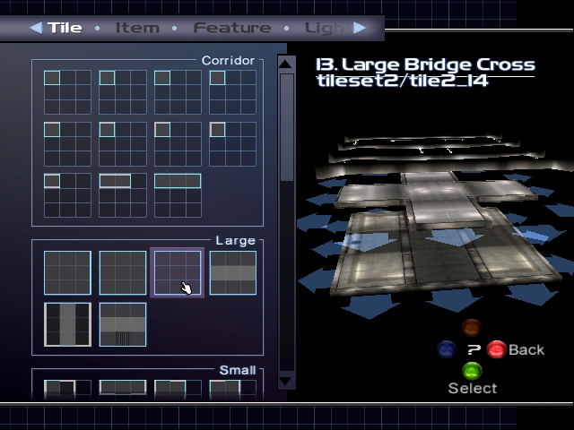Image resolution: width=574 pixels, height=430 pixels.
Task: Click the '13. Large Bridge Cross' title
Action: pos(425,64)
